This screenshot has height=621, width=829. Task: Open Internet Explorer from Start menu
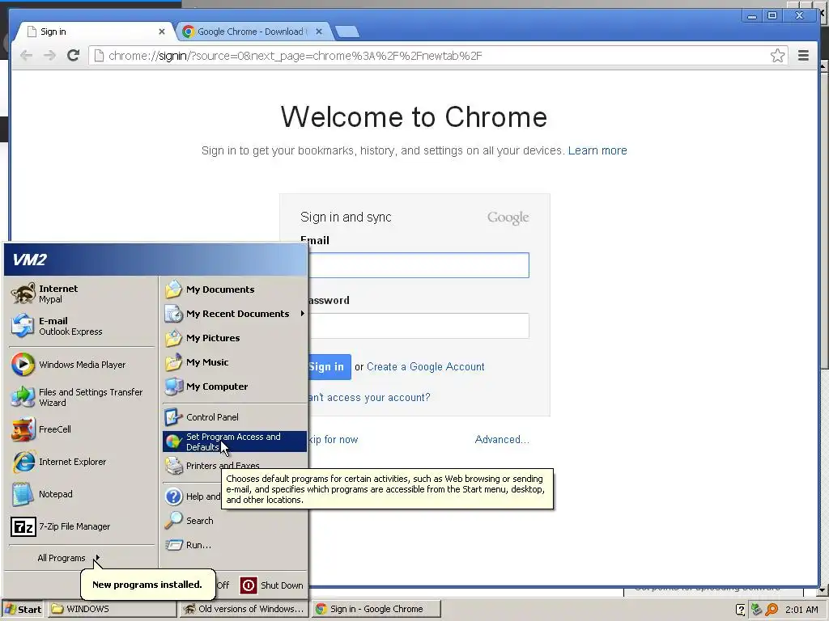click(82, 462)
